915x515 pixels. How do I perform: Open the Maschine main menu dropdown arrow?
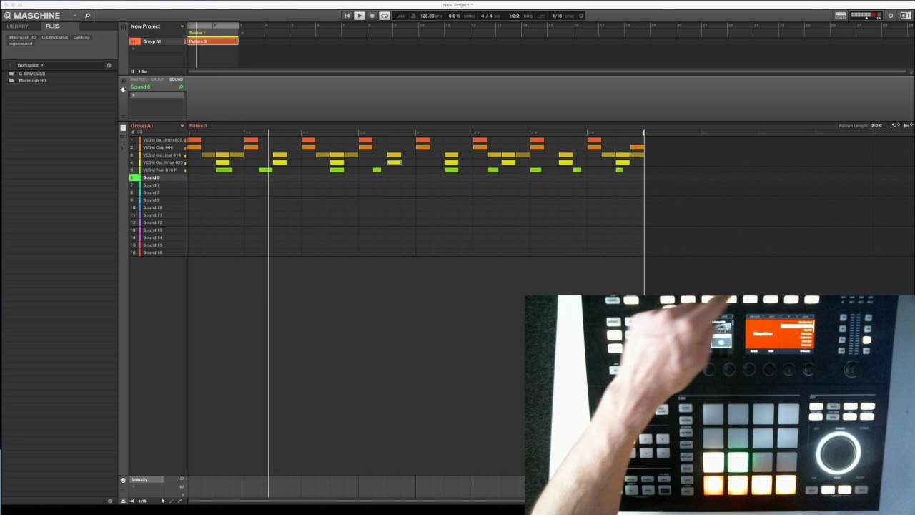75,15
